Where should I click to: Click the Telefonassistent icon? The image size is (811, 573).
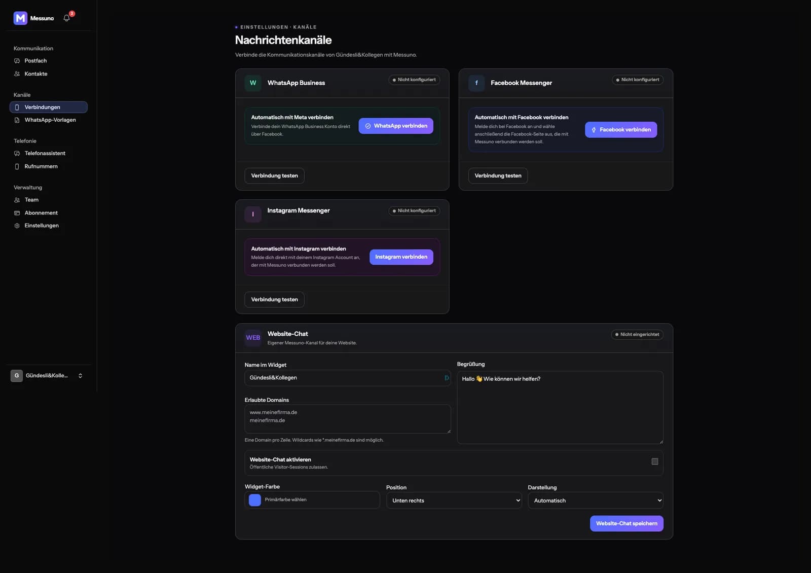(x=17, y=154)
